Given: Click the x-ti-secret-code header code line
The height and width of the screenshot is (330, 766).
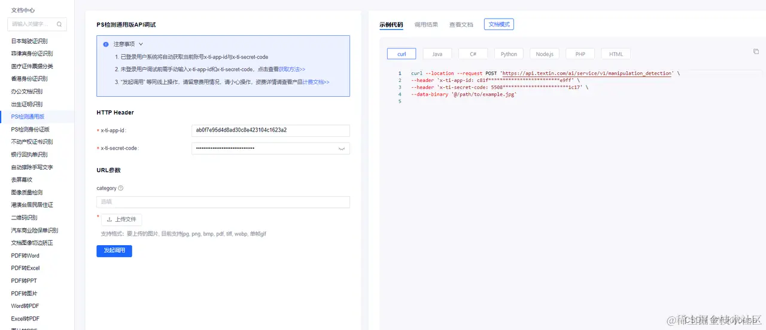Looking at the screenshot, I should pyautogui.click(x=500, y=87).
